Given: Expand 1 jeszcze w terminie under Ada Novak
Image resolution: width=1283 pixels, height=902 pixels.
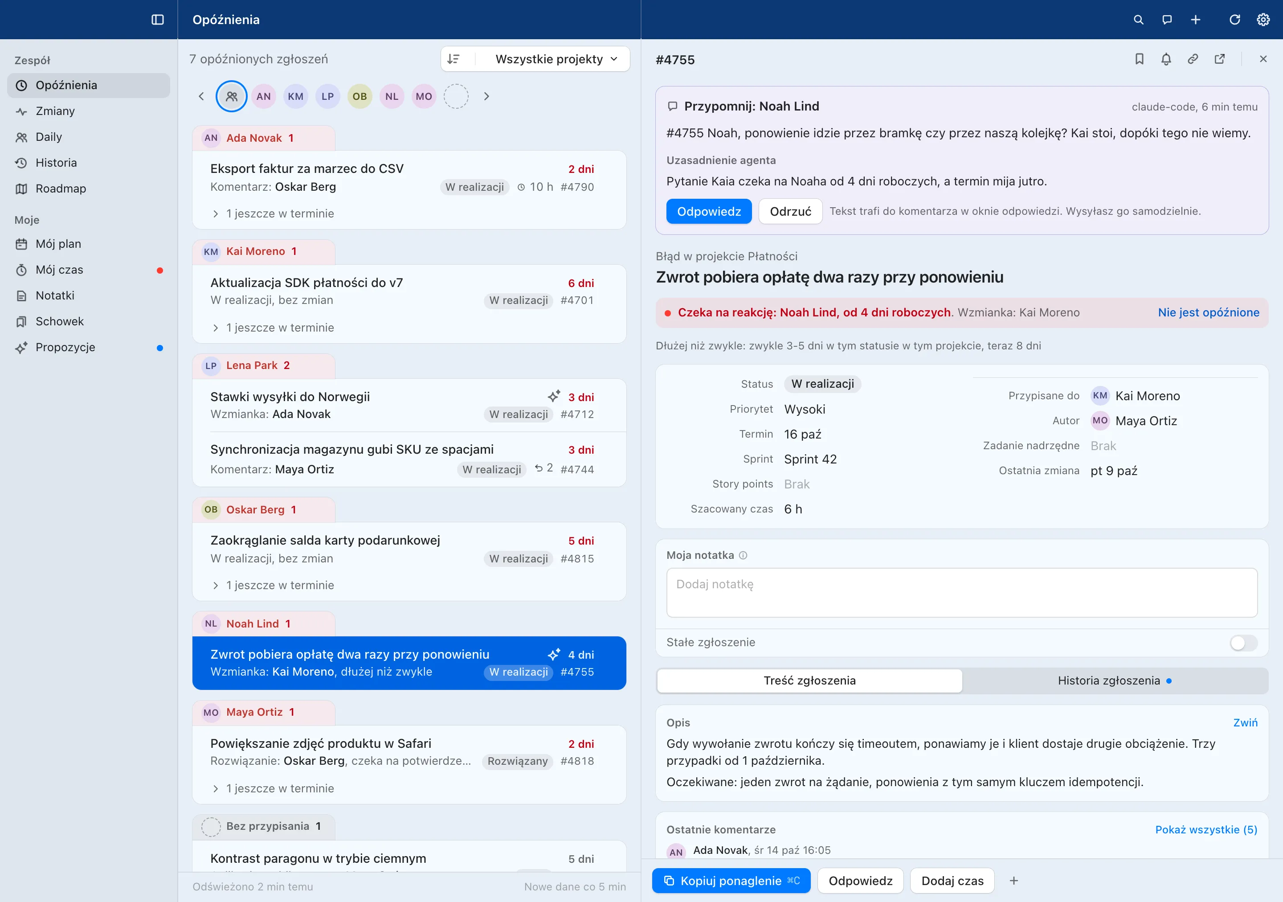Looking at the screenshot, I should (273, 213).
